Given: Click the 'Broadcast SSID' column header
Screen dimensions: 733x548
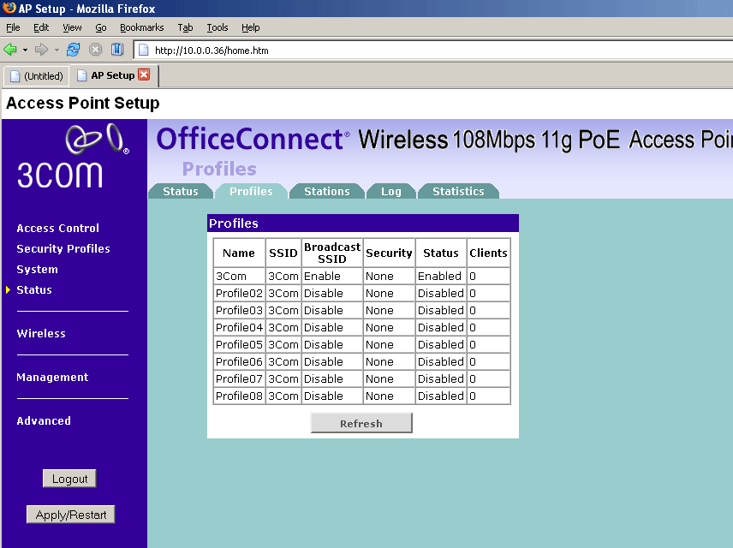Looking at the screenshot, I should pos(332,253).
